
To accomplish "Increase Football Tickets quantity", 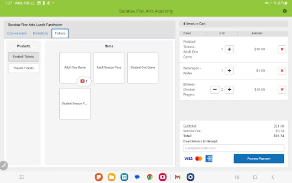I will pos(229,49).
